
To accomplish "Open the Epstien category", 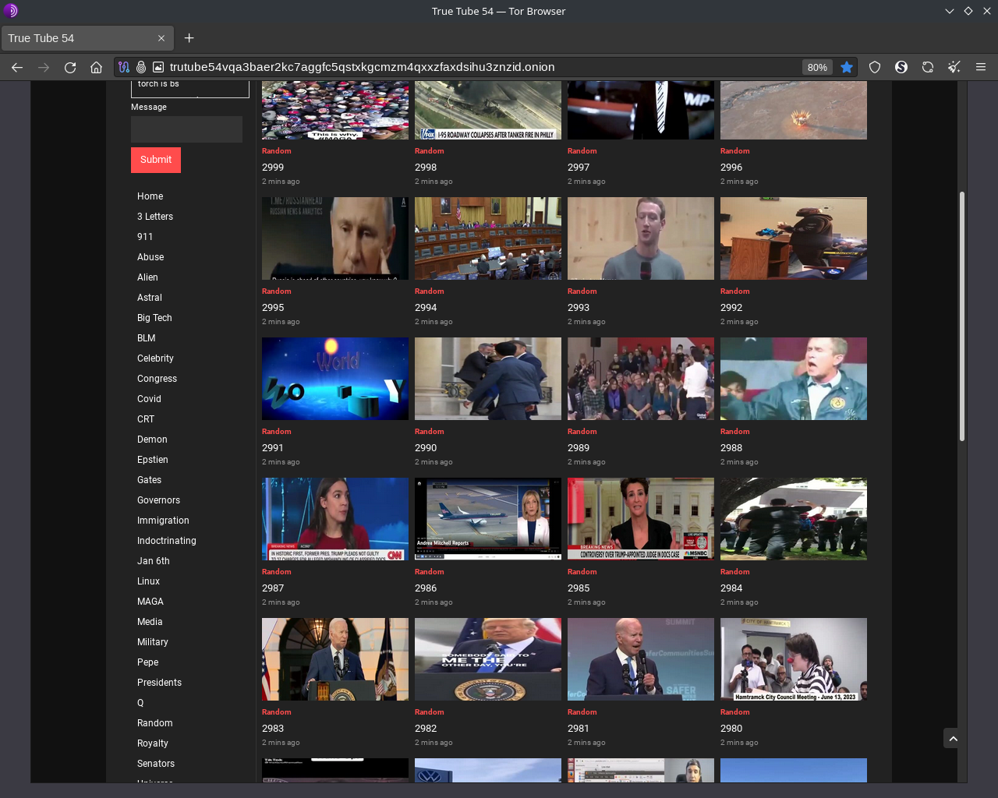I will (153, 460).
